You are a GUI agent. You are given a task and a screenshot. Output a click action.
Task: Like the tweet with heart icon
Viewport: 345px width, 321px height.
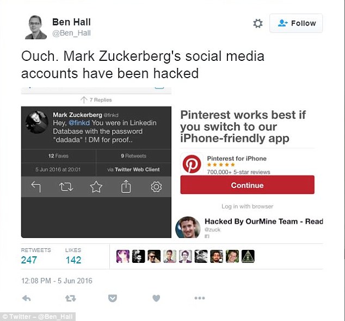156,298
